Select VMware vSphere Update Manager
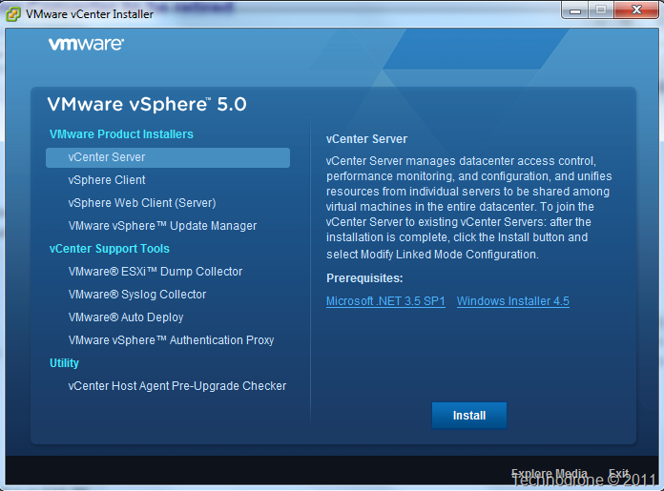664x491 pixels. [x=162, y=226]
